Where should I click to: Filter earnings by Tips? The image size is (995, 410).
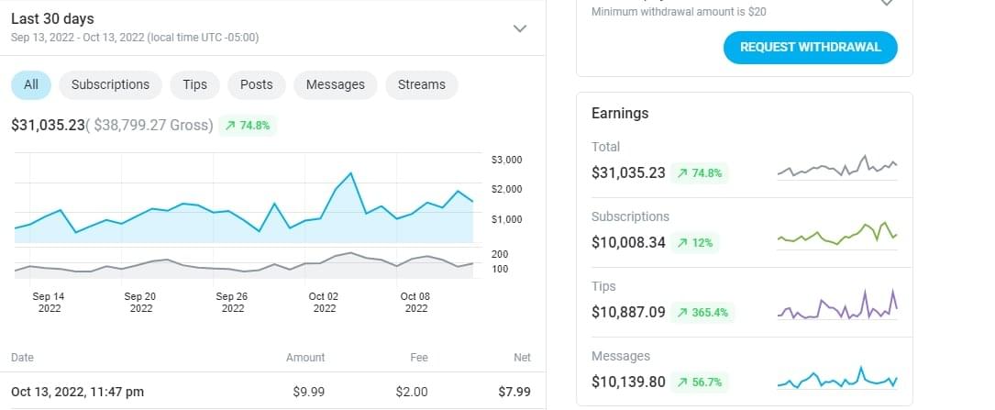click(x=194, y=84)
